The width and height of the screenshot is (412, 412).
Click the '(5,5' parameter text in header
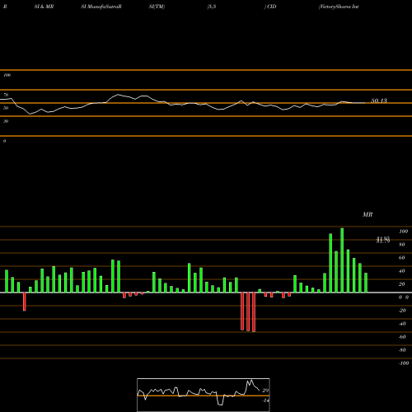coord(212,7)
